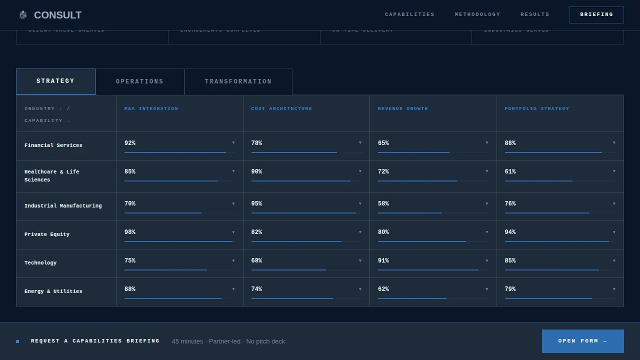
Task: Click the Request a Capabilities Briefing text
Action: pos(95,341)
